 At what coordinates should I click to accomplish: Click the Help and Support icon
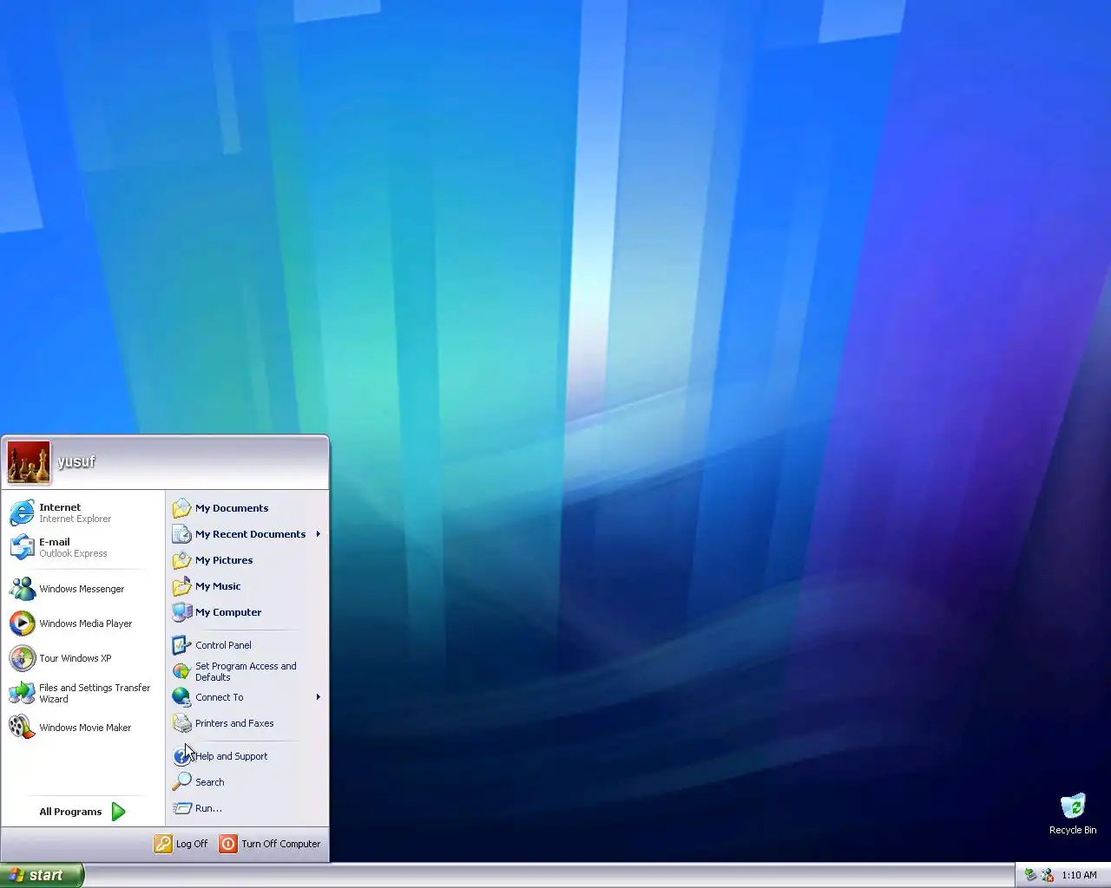(x=181, y=756)
